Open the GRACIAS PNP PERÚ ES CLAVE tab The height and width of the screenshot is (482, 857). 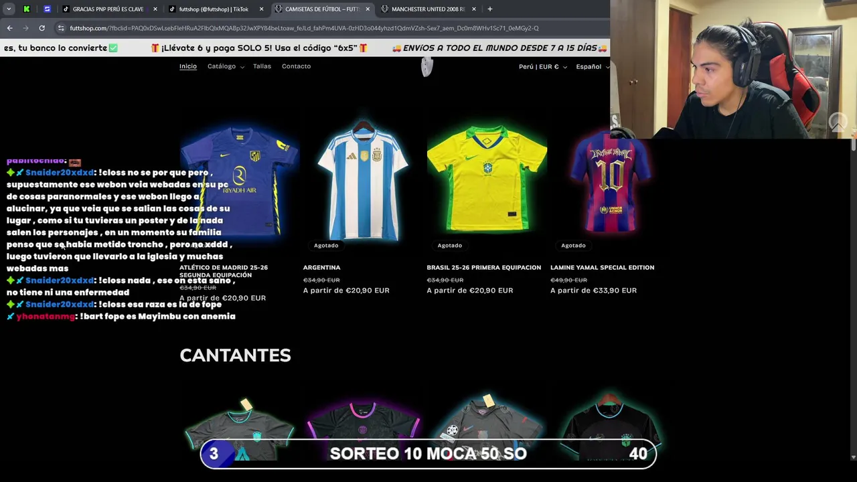point(108,9)
